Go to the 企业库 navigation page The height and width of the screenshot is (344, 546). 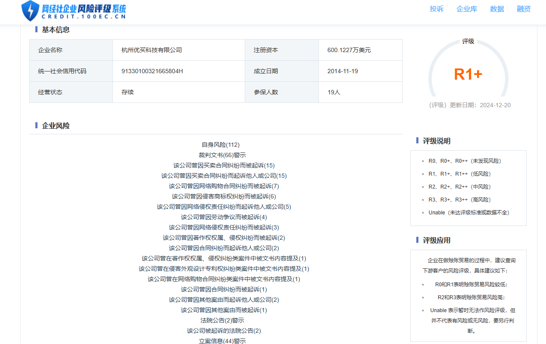tap(467, 9)
